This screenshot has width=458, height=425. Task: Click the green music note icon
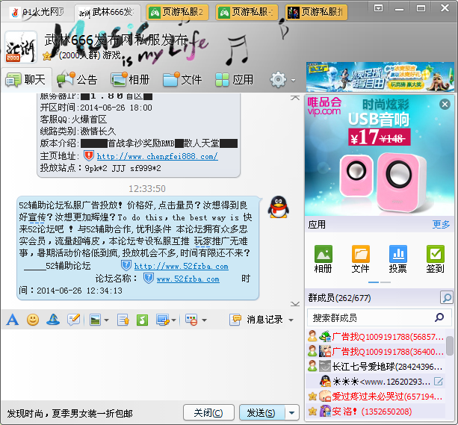tap(142, 320)
